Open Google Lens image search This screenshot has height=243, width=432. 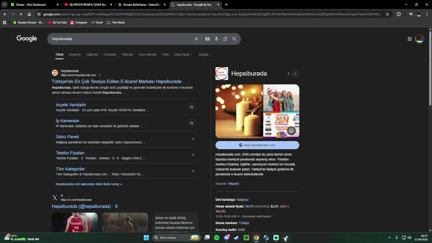[225, 39]
